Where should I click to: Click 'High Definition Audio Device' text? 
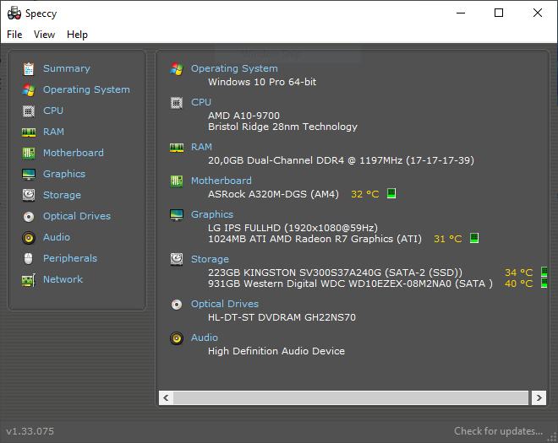[x=276, y=351]
